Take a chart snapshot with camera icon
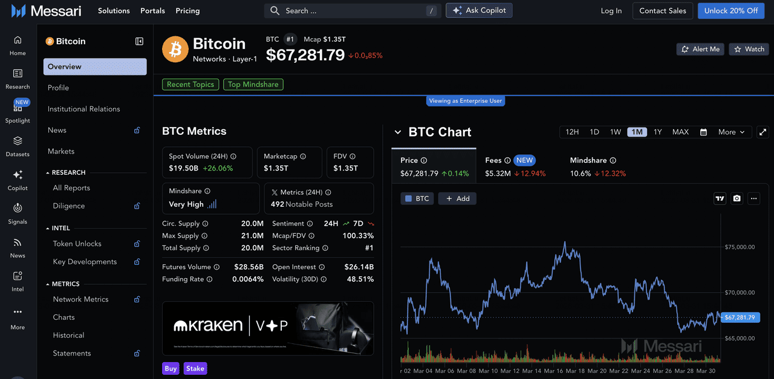This screenshot has width=774, height=379. click(x=737, y=198)
